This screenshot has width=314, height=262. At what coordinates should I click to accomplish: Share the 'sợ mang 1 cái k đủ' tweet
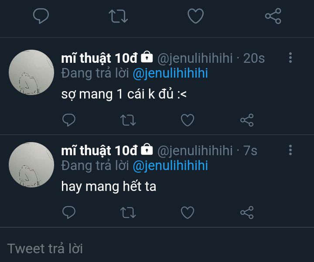tap(247, 120)
